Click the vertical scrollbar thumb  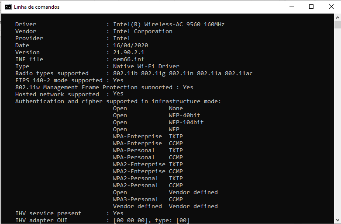pos(338,24)
